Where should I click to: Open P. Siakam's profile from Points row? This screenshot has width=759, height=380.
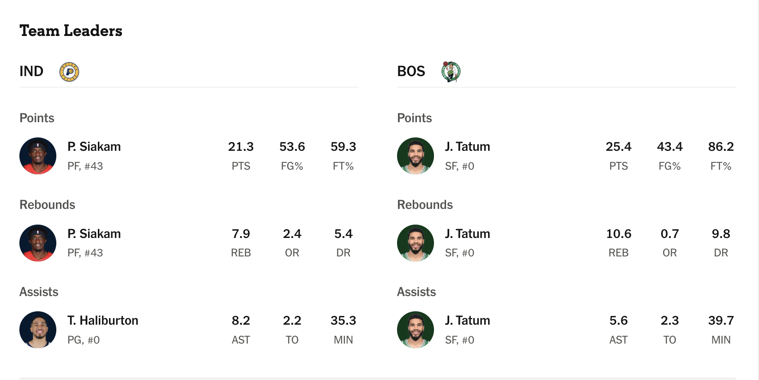click(x=94, y=147)
